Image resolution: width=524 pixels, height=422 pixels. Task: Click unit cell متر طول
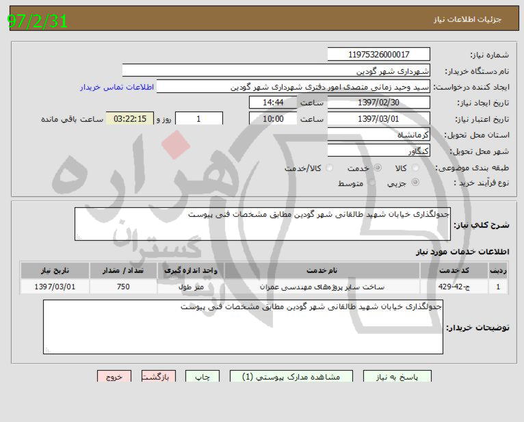point(191,287)
